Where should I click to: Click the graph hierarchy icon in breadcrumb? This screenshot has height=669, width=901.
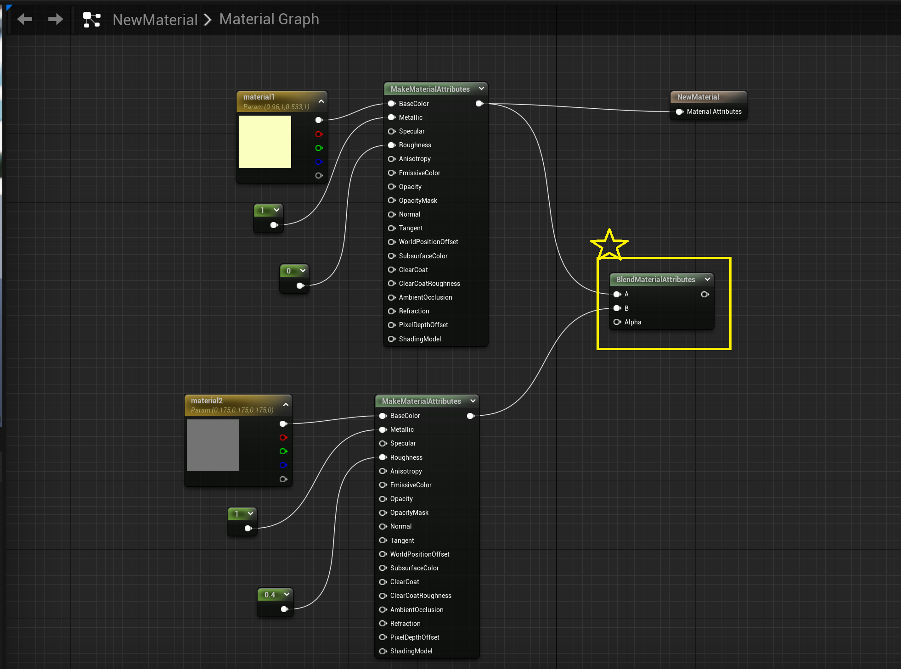pyautogui.click(x=91, y=20)
